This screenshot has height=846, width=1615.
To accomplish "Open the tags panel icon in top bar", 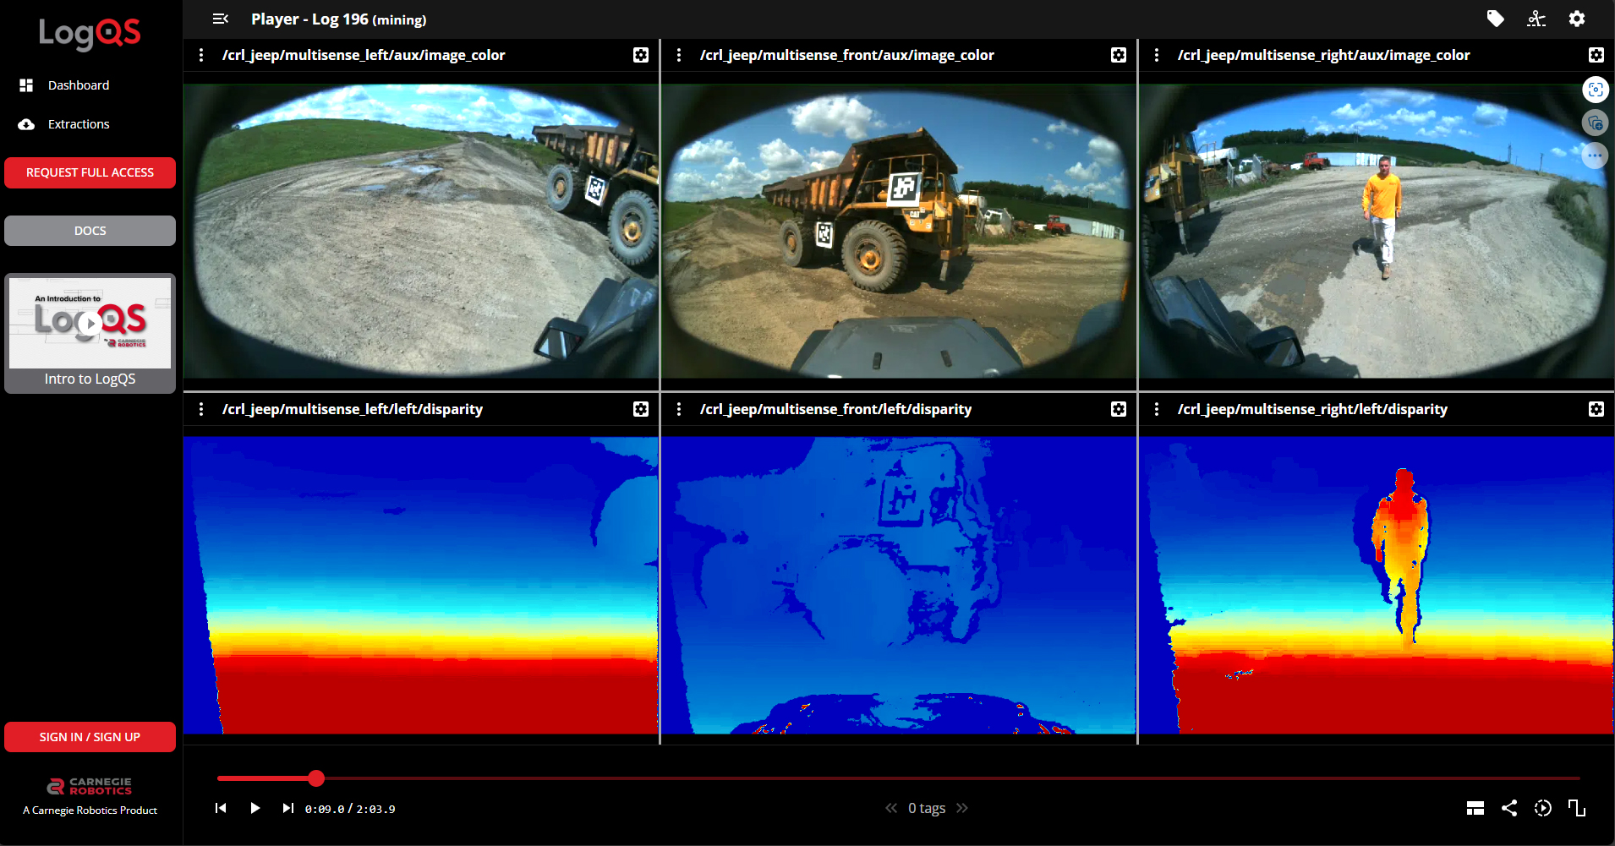I will tap(1495, 19).
